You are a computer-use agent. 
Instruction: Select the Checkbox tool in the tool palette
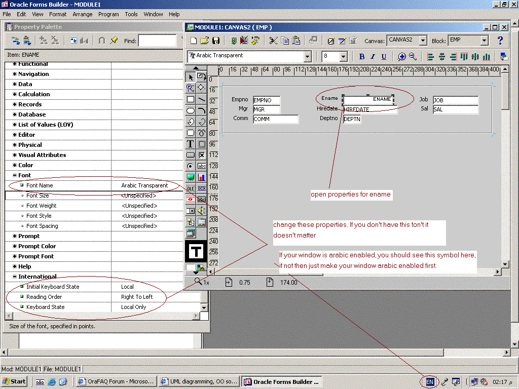201,155
